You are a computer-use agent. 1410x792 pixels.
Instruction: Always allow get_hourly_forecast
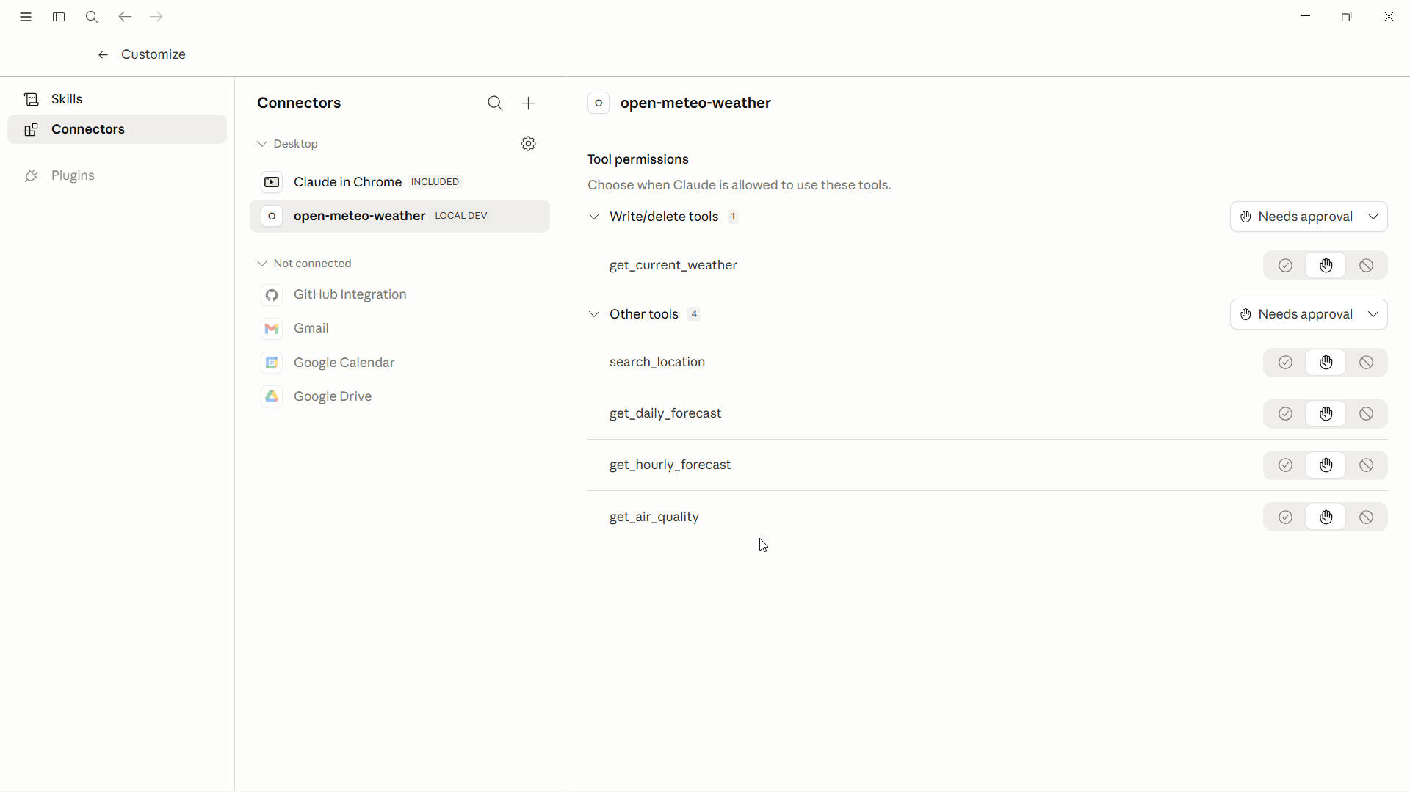(x=1285, y=465)
